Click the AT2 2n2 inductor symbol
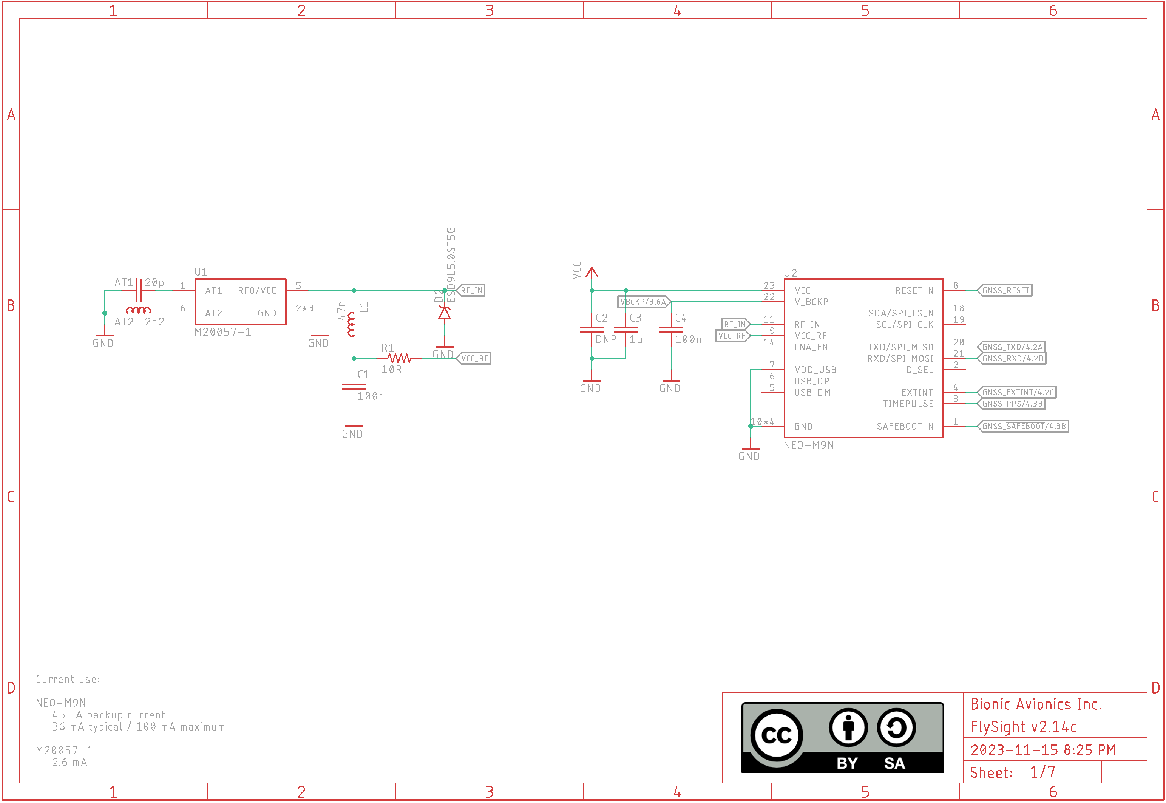The width and height of the screenshot is (1166, 803). [138, 310]
